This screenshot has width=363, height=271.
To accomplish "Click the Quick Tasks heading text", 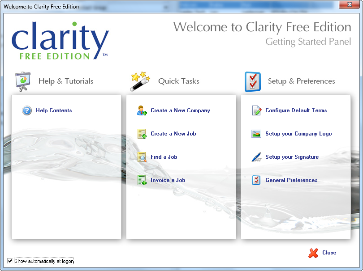I will [x=179, y=81].
